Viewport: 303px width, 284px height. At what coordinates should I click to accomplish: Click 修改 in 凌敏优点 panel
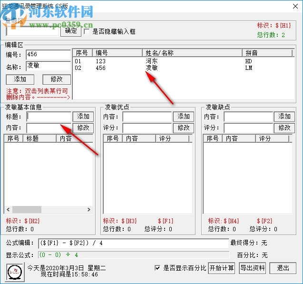[184, 127]
